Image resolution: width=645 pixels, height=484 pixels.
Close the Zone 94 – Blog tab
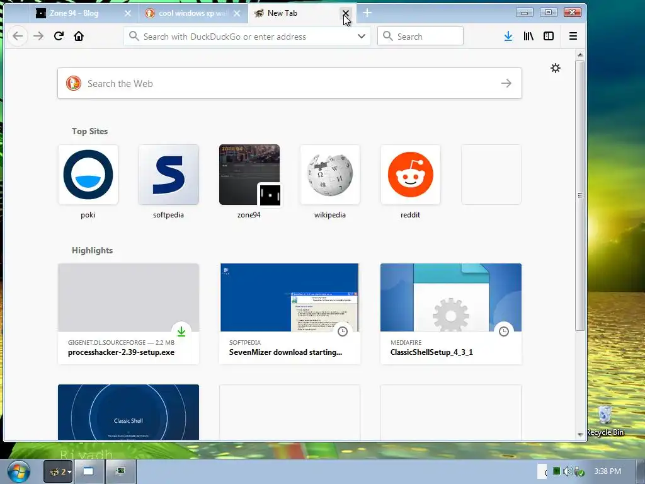(128, 13)
